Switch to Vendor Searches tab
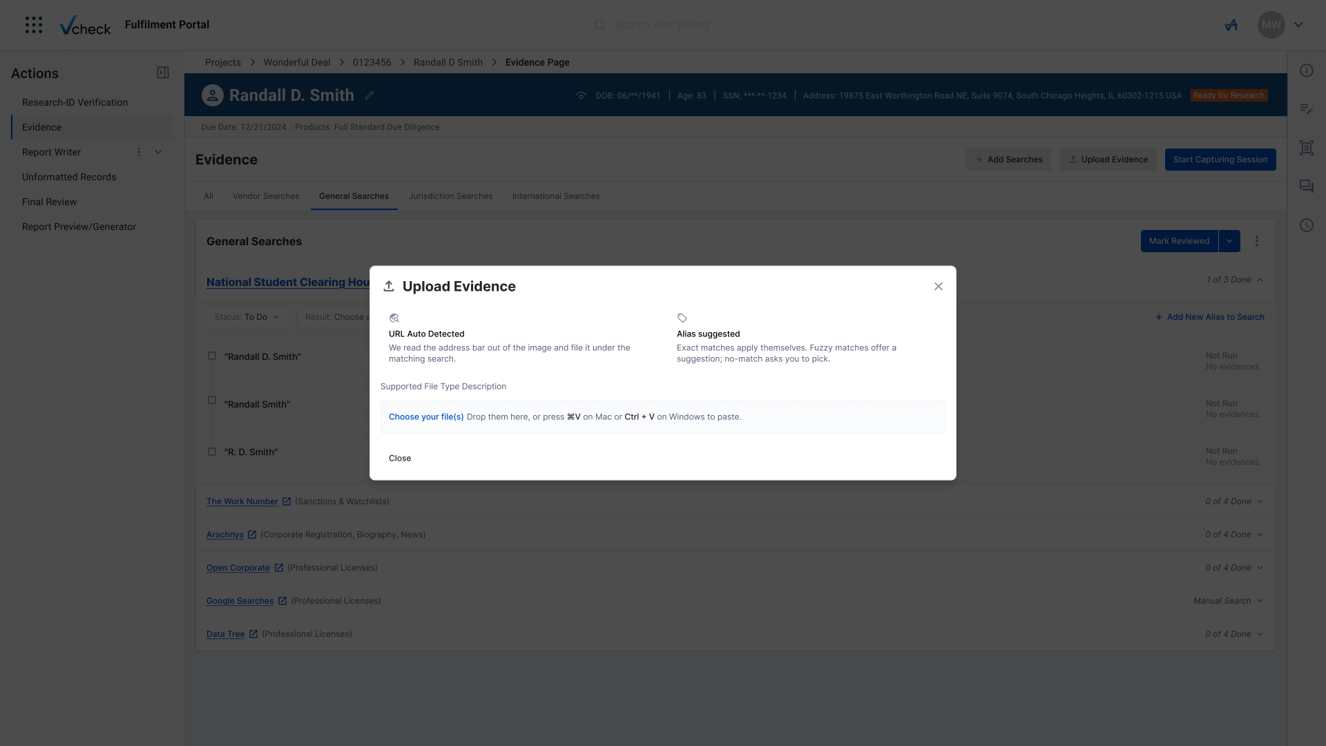 (266, 196)
